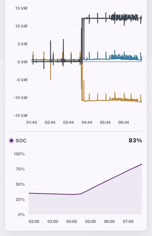Select the SOC legend label
The image size is (152, 236).
coord(21,141)
